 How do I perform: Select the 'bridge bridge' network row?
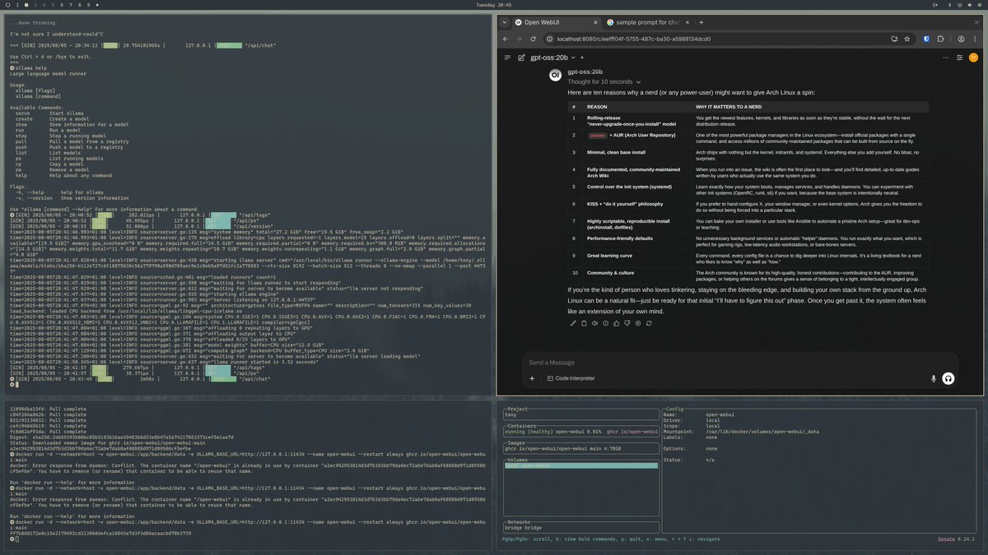point(580,527)
